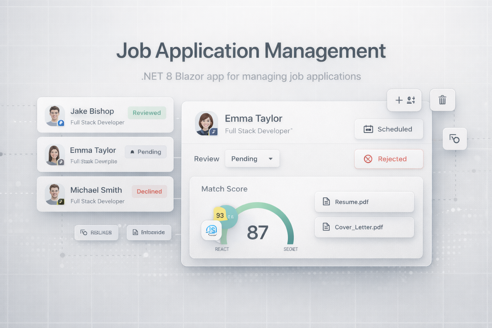The image size is (492, 328).
Task: Click the red X circle Rejected icon
Action: tap(368, 159)
